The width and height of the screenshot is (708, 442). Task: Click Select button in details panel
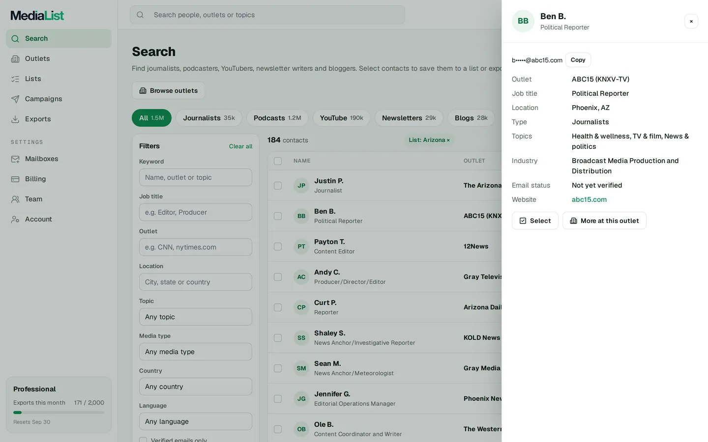point(535,221)
